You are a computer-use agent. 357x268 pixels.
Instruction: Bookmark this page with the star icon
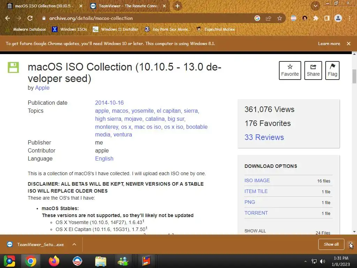[279, 18]
